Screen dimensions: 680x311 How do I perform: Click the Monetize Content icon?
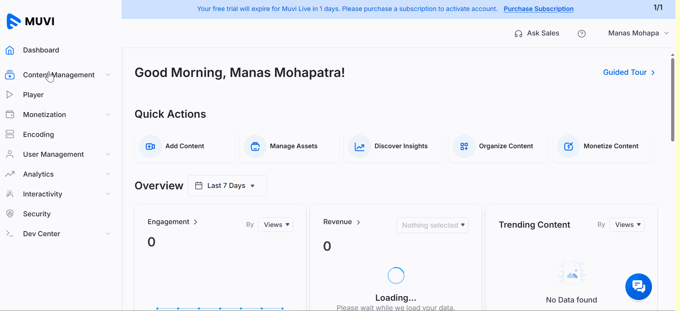(x=569, y=146)
